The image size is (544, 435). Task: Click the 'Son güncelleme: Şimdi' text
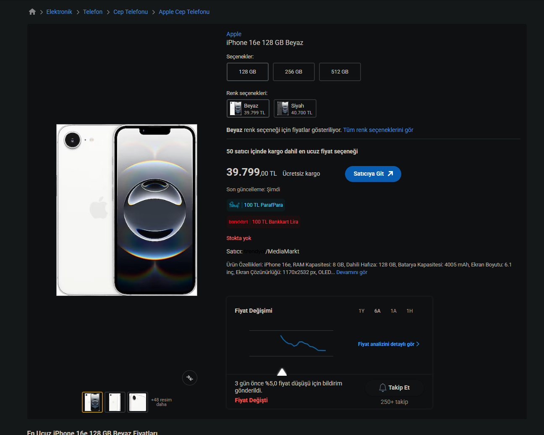253,190
